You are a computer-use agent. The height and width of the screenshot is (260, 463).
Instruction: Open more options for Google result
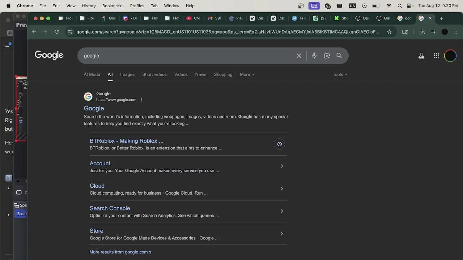click(141, 100)
